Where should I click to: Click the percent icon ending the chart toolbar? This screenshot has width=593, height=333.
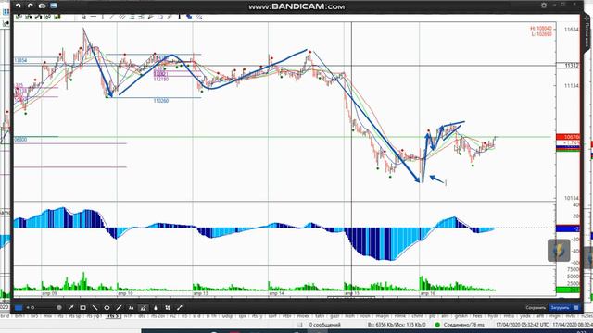(199, 17)
